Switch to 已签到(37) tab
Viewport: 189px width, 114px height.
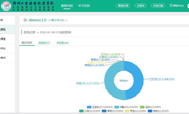pyautogui.click(x=44, y=43)
